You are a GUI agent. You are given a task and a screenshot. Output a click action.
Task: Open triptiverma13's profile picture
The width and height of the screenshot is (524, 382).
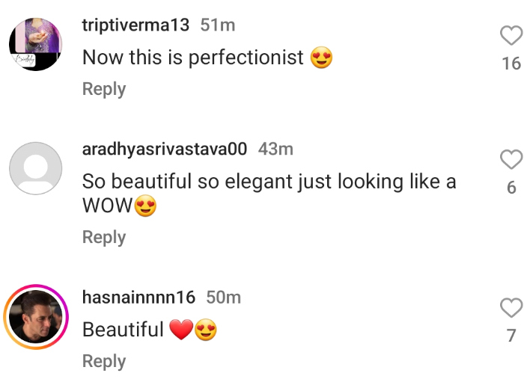(x=35, y=45)
